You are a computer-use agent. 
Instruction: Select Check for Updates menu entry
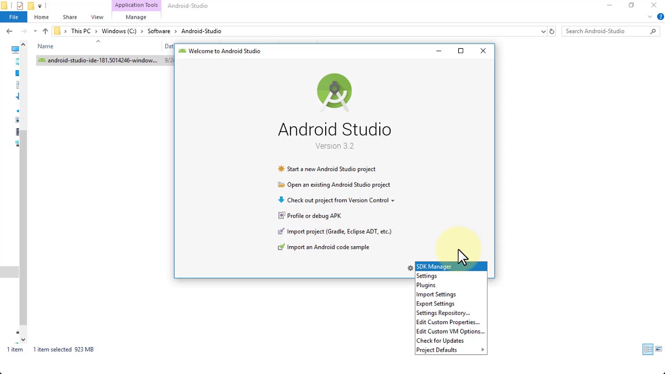tap(451, 341)
